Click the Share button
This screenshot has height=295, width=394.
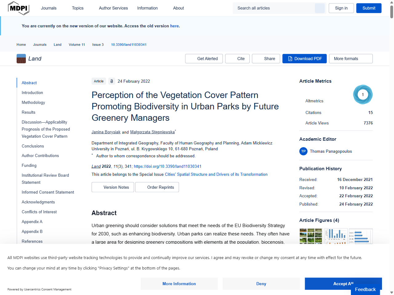tap(266, 59)
